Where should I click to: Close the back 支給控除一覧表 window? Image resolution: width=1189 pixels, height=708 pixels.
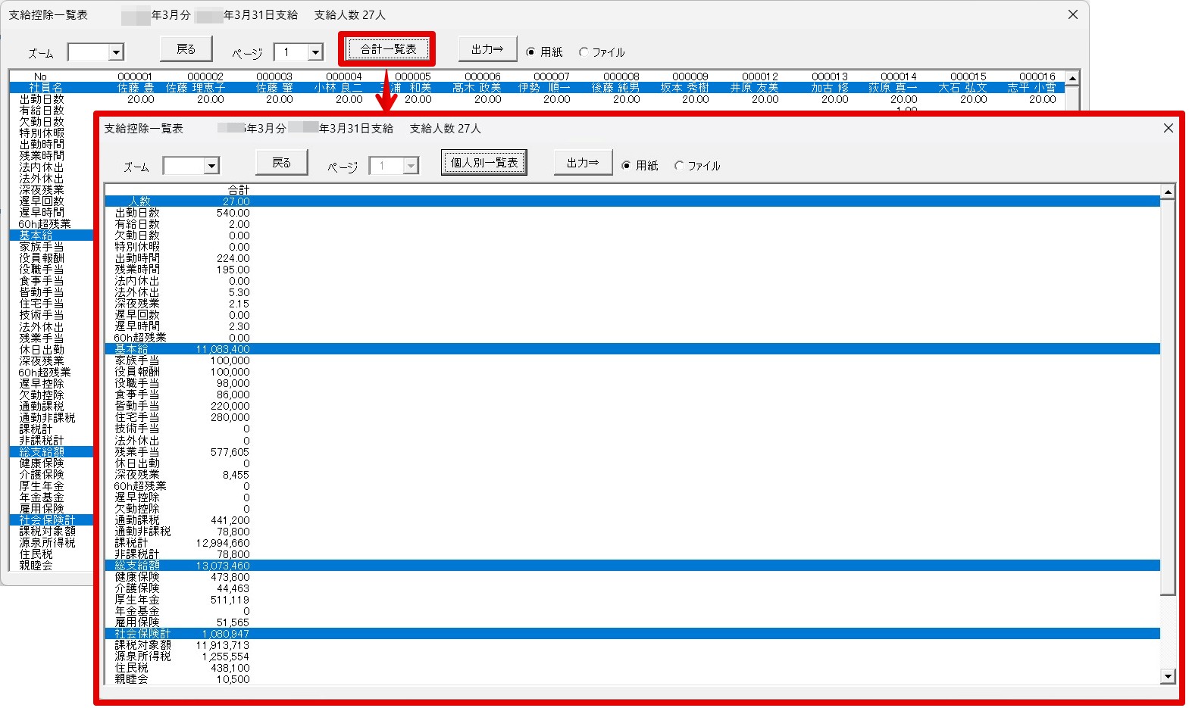click(x=1072, y=14)
